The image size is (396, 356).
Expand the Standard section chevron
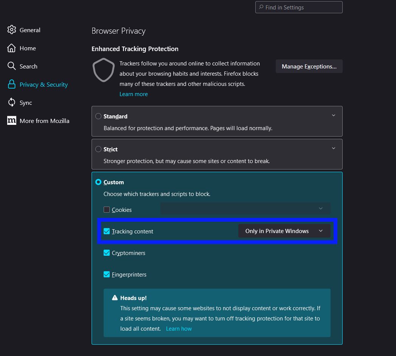point(333,115)
